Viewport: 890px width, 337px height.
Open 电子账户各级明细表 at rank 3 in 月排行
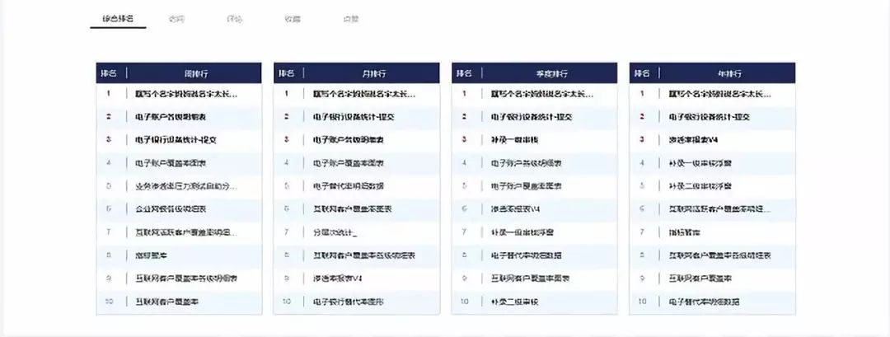point(349,139)
